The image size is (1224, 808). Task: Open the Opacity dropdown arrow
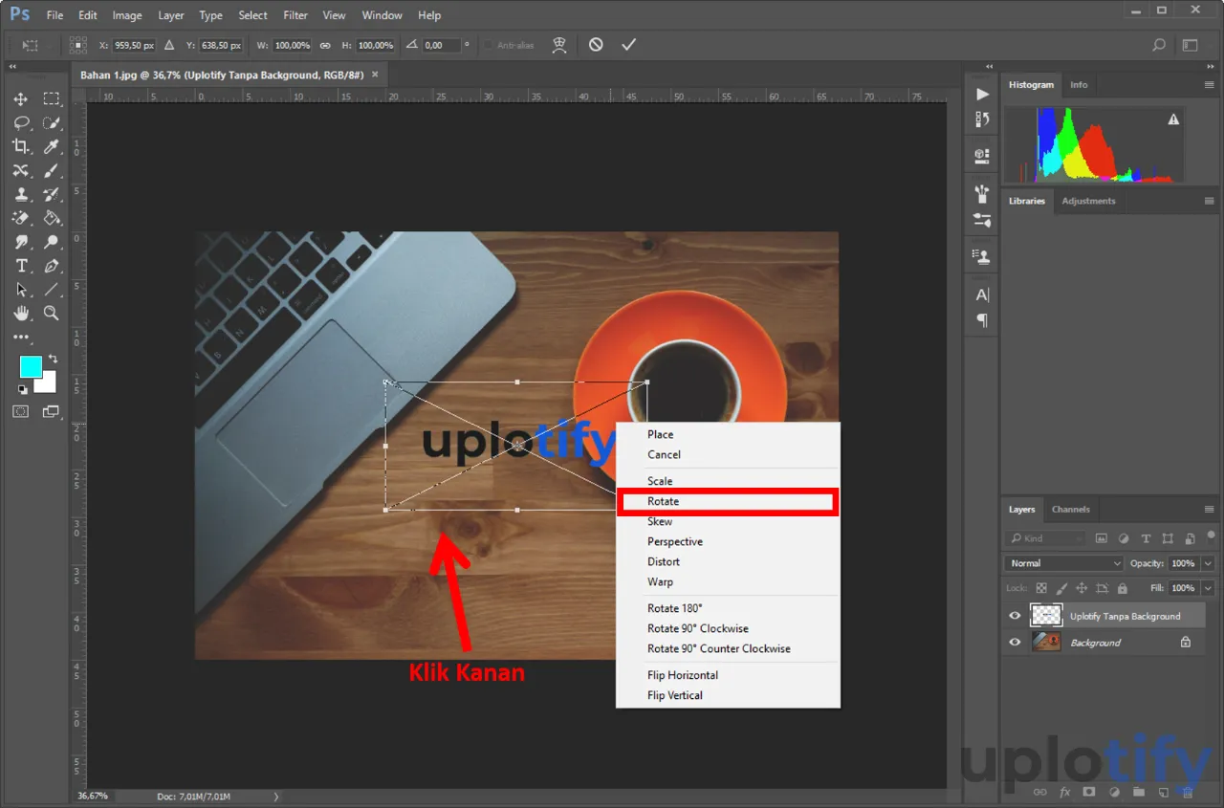point(1208,563)
